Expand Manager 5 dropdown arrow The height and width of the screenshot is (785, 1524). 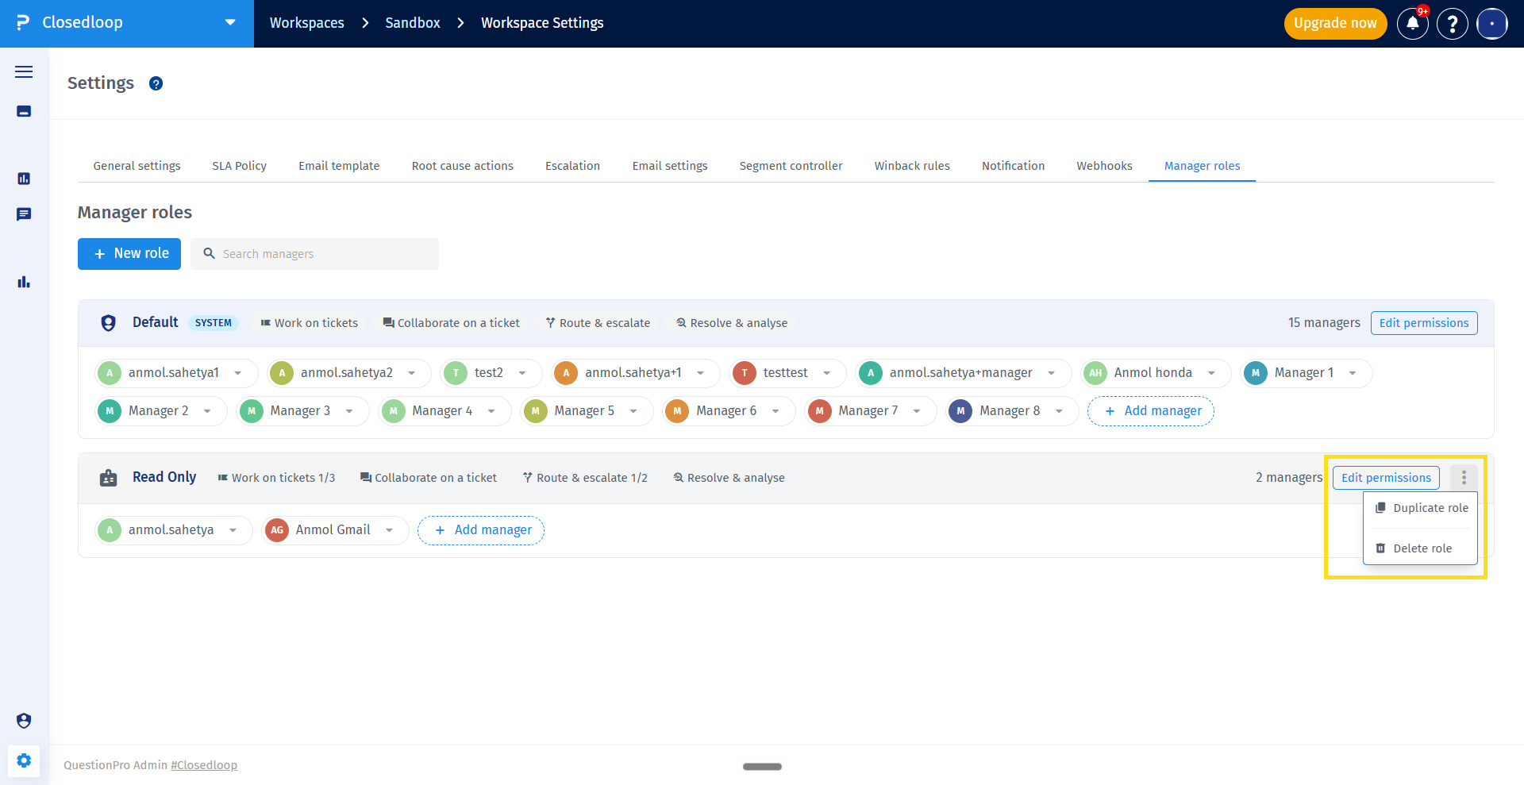pos(633,411)
